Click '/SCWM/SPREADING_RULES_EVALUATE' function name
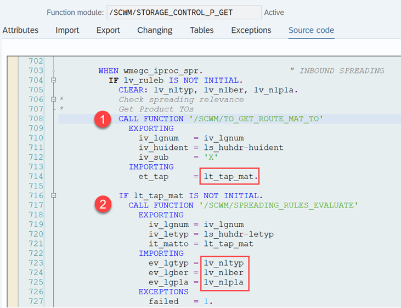Screen dimensions: 401x308 tap(279, 205)
